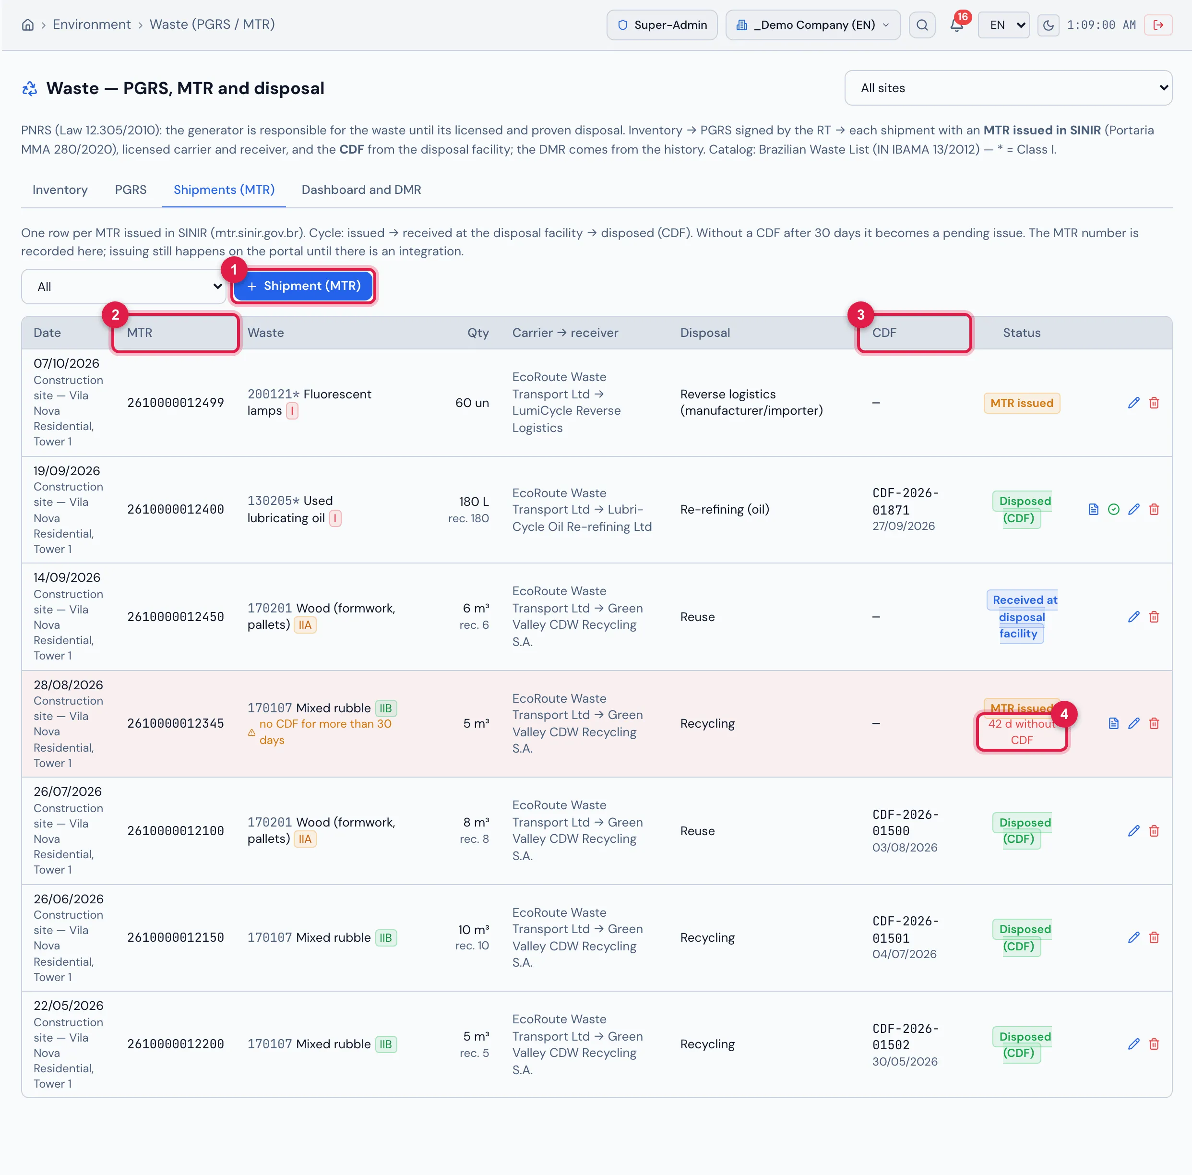The width and height of the screenshot is (1192, 1175).
Task: Click the no CDF for more than 30 days warning
Action: click(x=320, y=732)
